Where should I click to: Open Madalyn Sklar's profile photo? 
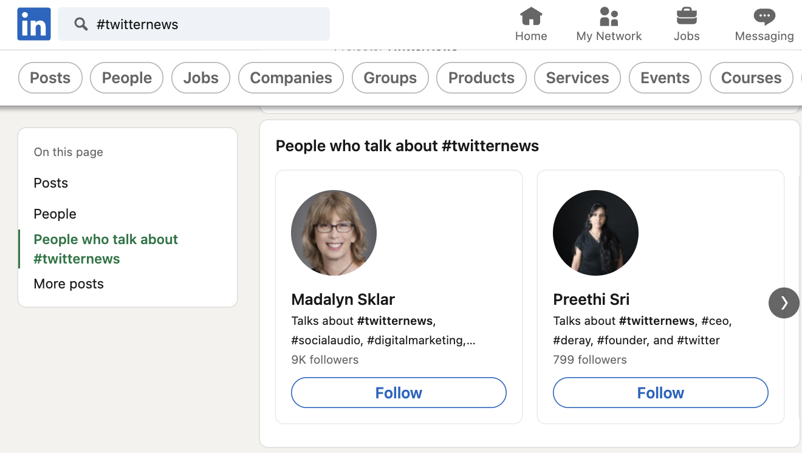(x=334, y=233)
